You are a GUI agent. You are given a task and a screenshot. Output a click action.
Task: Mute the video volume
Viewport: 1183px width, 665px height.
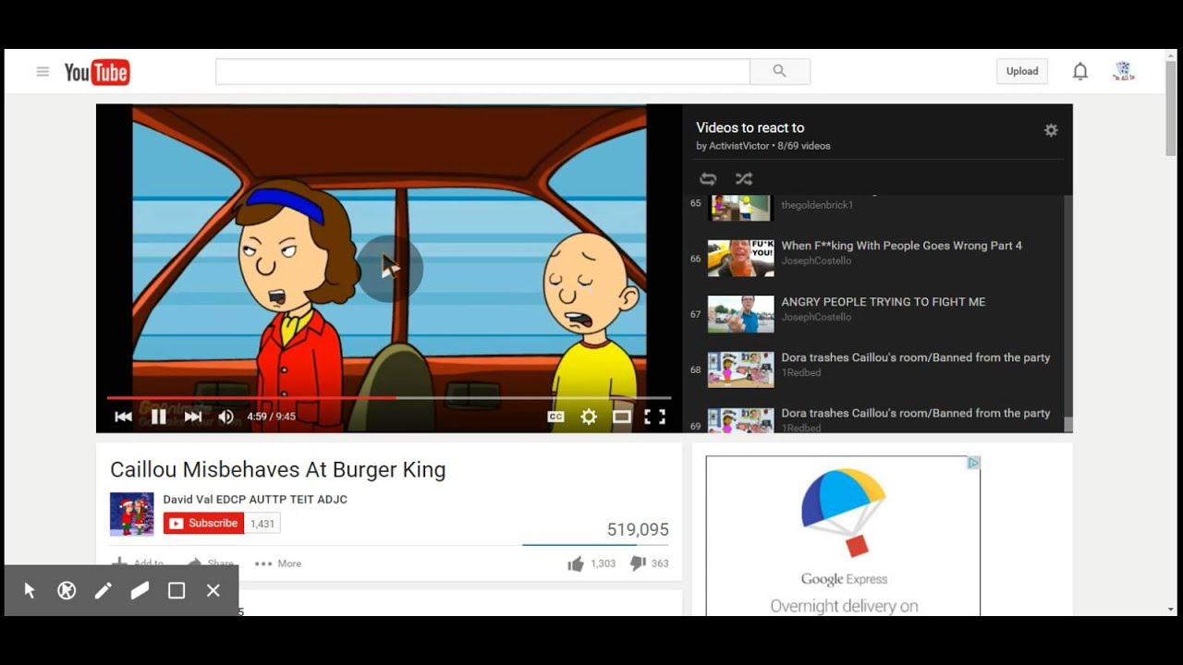(226, 417)
